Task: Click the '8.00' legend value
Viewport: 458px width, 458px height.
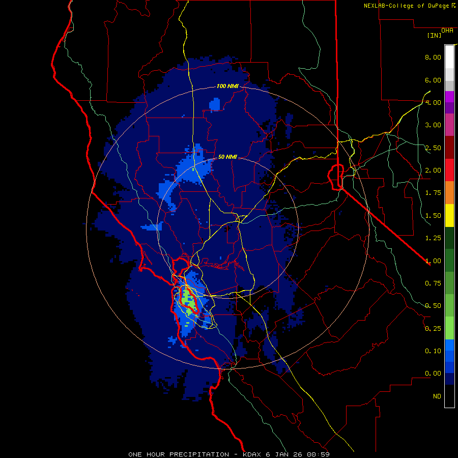Action: point(433,57)
